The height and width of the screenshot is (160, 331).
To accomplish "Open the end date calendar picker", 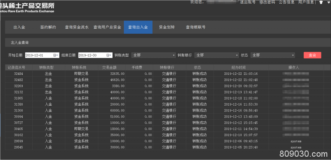I will pos(108,55).
